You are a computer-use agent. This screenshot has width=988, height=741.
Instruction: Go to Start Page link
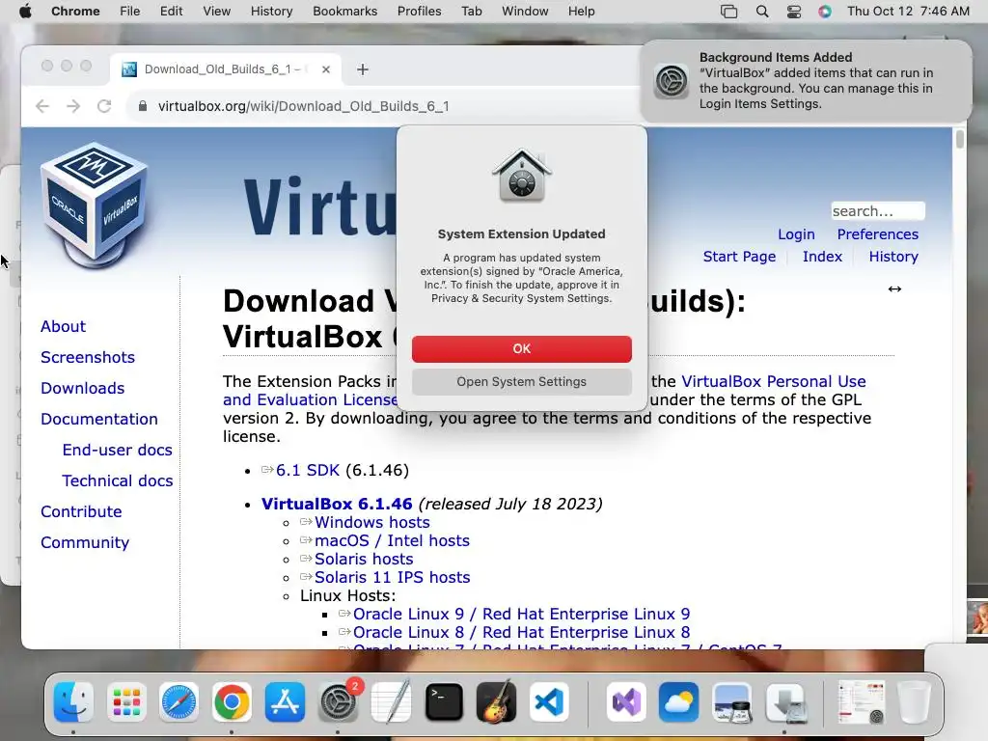739,257
